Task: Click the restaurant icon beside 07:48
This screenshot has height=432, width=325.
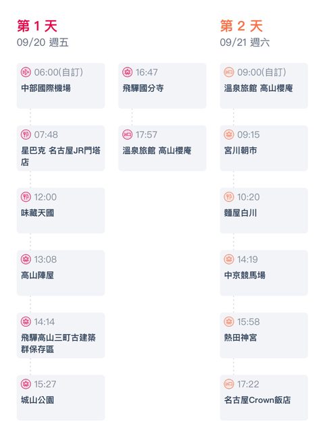Action: (26, 134)
